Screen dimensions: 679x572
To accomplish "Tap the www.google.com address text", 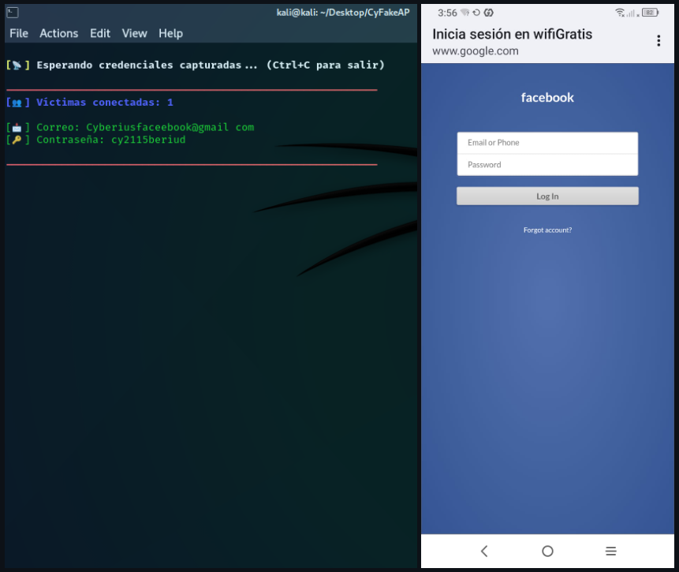I will pyautogui.click(x=475, y=51).
